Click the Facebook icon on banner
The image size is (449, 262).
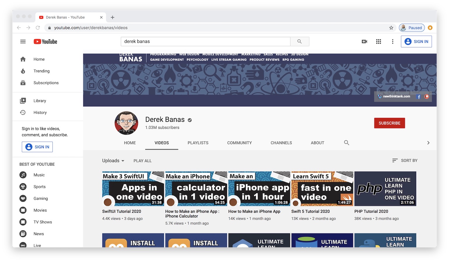point(419,97)
